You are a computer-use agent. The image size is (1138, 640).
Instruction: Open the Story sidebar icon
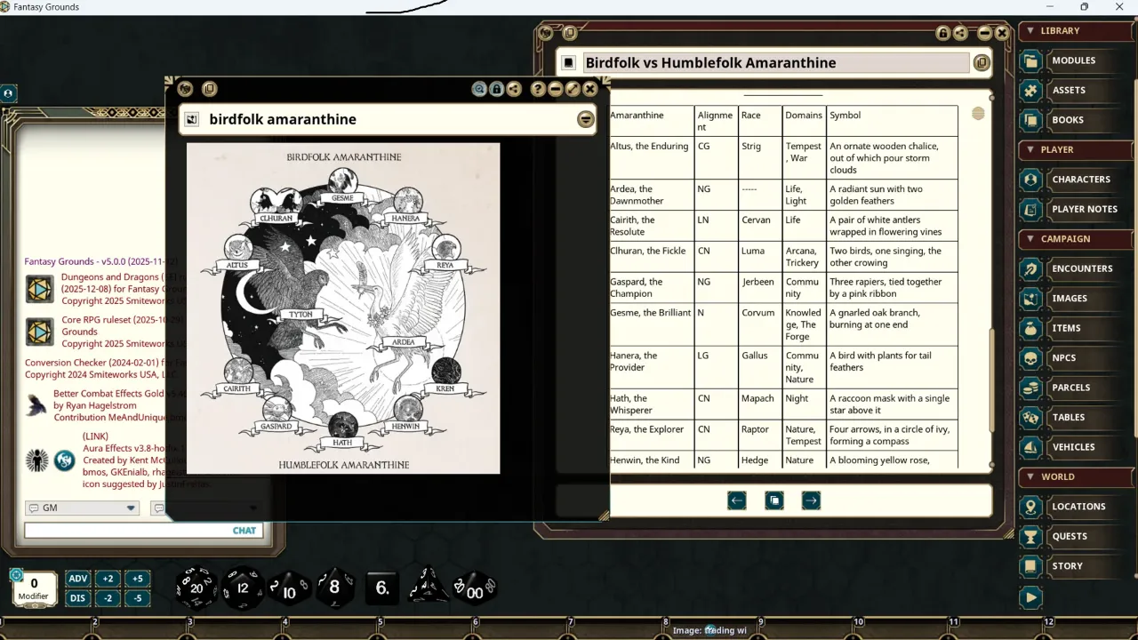coord(1030,566)
